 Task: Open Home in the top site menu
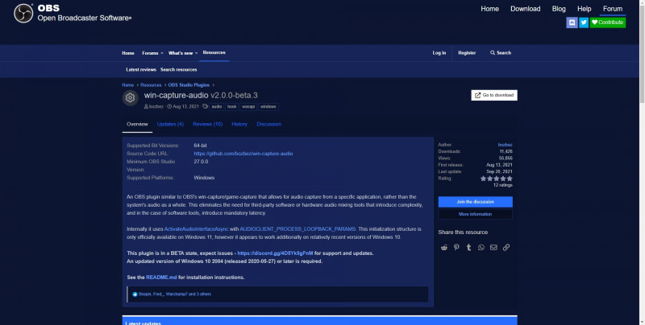click(489, 9)
